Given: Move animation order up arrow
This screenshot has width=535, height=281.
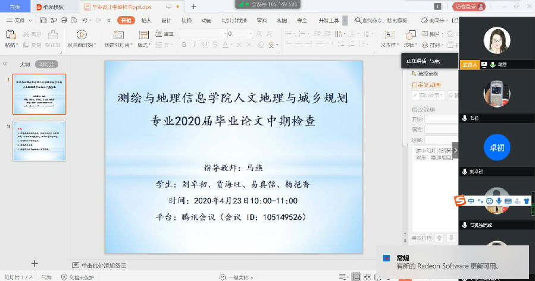Looking at the screenshot, I should [439, 238].
